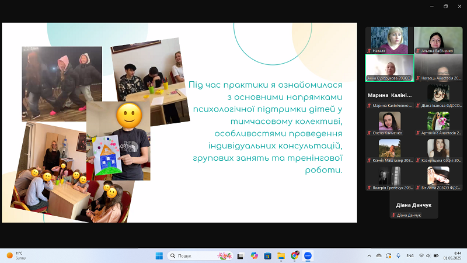Open Task View from the taskbar
Screen dimensions: 467x263
[241, 256]
